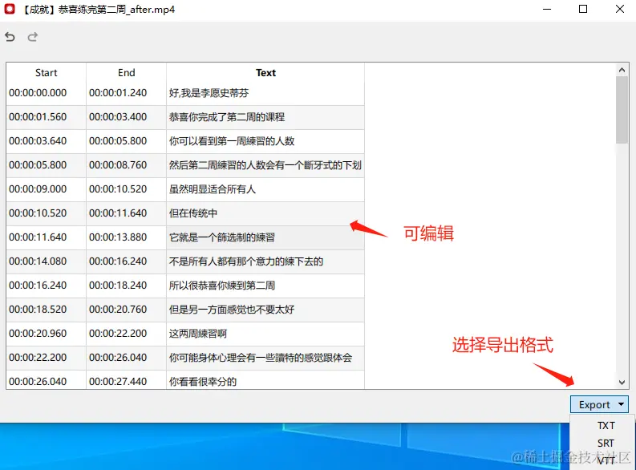The width and height of the screenshot is (636, 470).
Task: Edit text '你看看很幸分的'
Action: [x=265, y=380]
